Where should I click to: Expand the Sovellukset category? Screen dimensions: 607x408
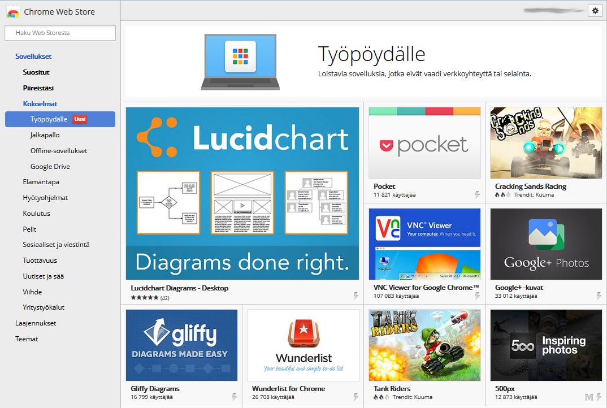coord(33,57)
